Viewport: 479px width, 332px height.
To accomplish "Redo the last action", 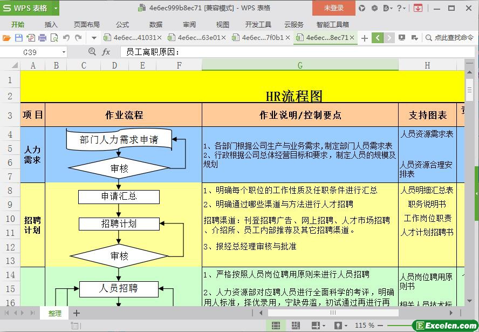I will 78,38.
